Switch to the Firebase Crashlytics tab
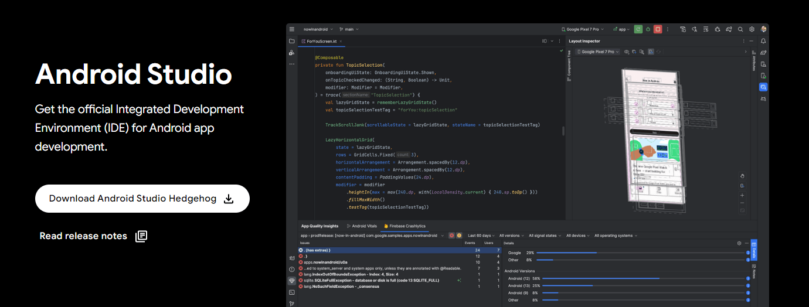Screen dimensions: 809x307 click(x=404, y=226)
